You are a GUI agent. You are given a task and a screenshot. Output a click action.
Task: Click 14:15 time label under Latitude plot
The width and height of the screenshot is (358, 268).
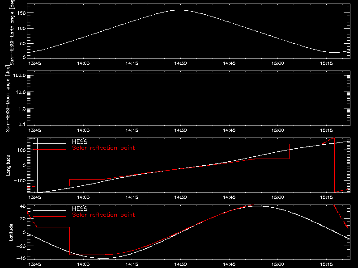pyautogui.click(x=132, y=264)
